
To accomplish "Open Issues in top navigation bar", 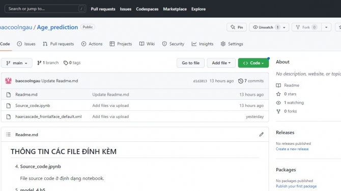I will [x=126, y=9].
